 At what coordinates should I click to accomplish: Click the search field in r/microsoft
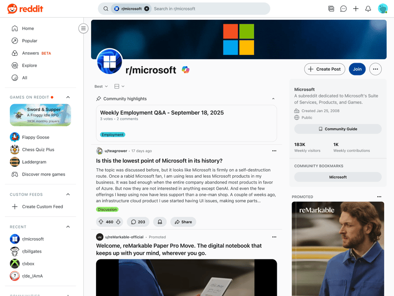pyautogui.click(x=207, y=9)
